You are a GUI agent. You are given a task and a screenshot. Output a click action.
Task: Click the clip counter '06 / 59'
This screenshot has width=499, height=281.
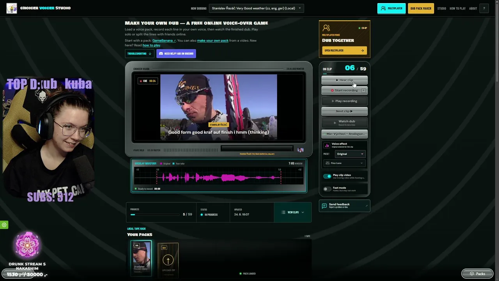point(356,68)
